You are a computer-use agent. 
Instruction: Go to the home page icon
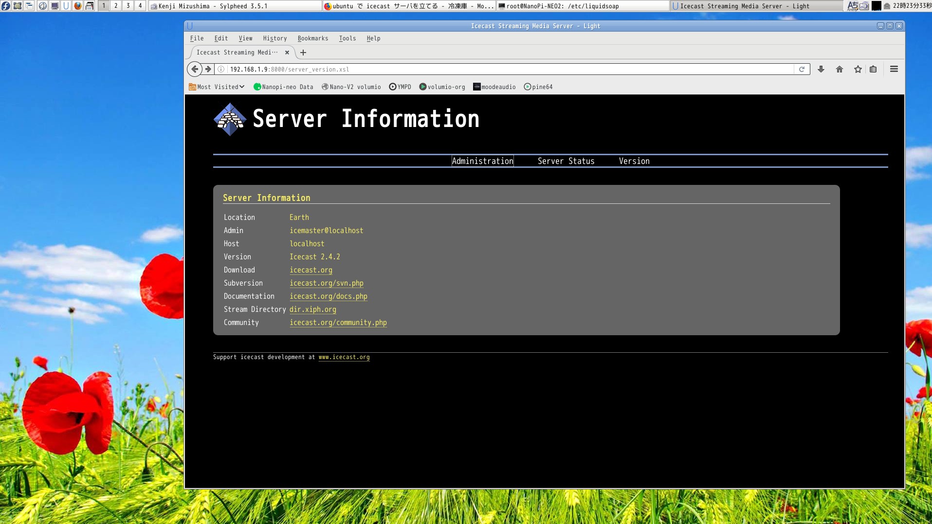point(840,69)
